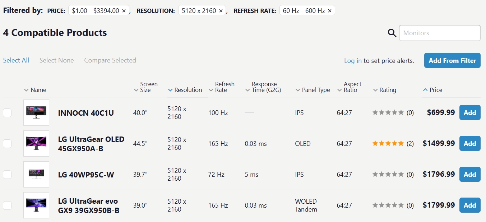Click the gray star rating for INNOCN 40C1U
The image size is (486, 222).
(x=388, y=112)
